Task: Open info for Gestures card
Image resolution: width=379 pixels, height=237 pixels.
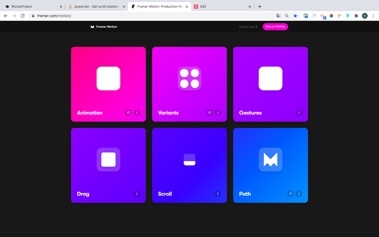Action: (x=299, y=113)
